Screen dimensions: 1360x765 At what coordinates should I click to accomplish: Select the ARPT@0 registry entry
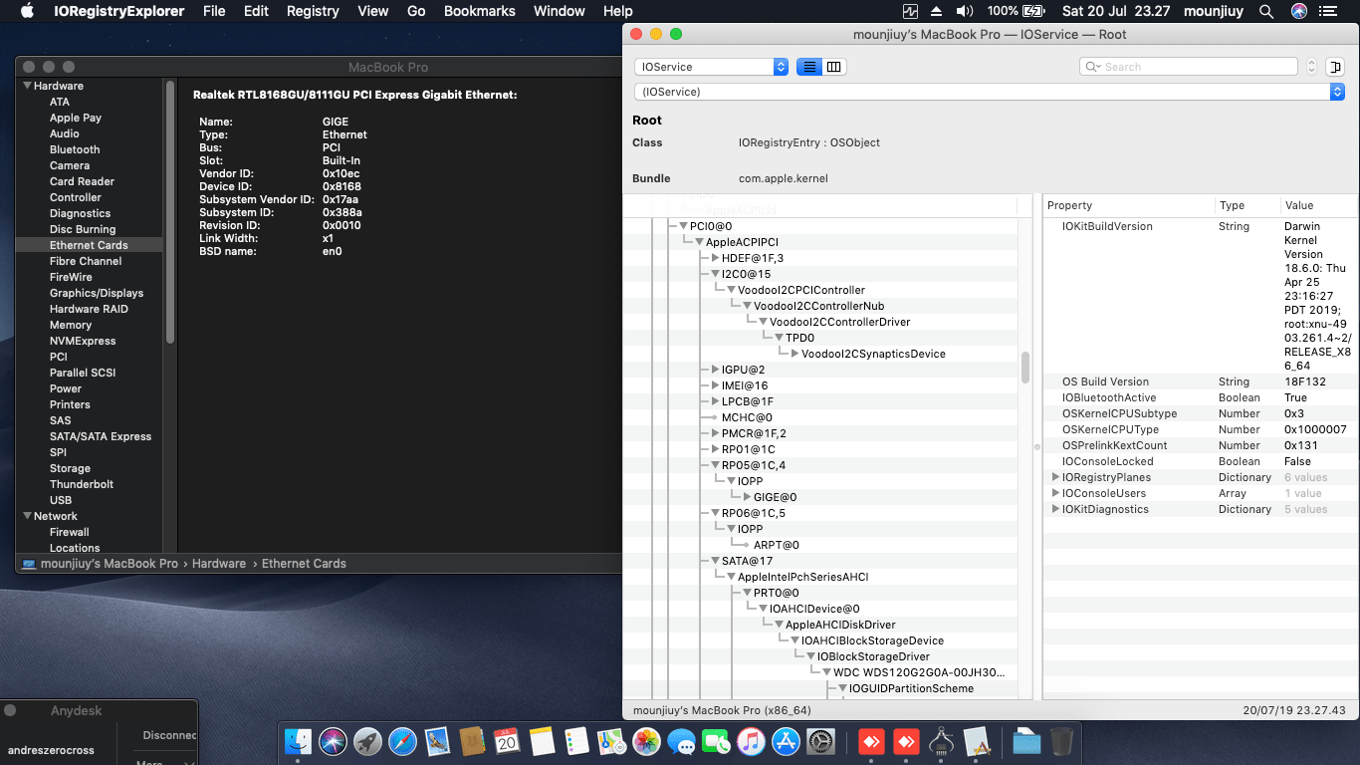coord(776,545)
